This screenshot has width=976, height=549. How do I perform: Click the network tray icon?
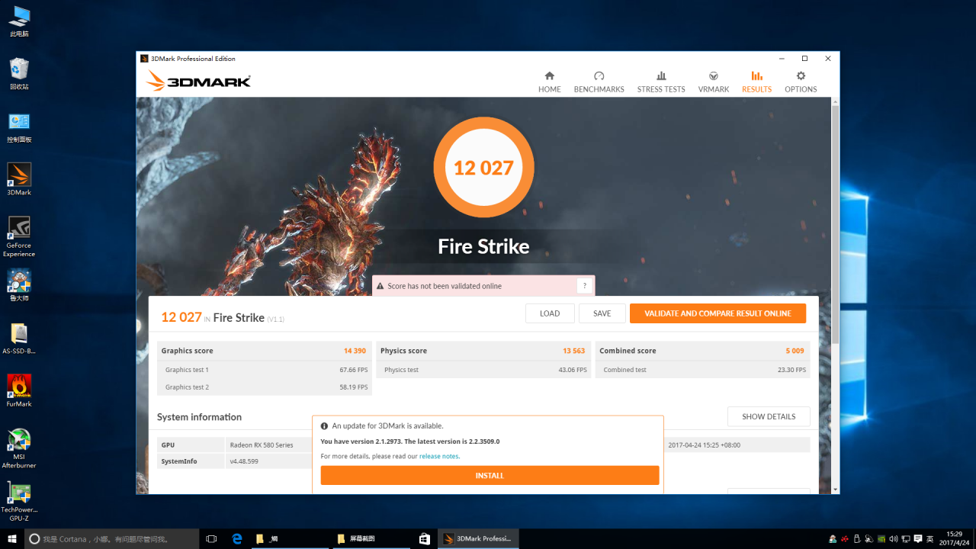click(906, 539)
